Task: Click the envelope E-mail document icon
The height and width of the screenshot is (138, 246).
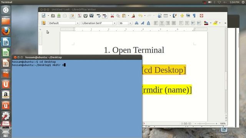Action: pos(65,16)
